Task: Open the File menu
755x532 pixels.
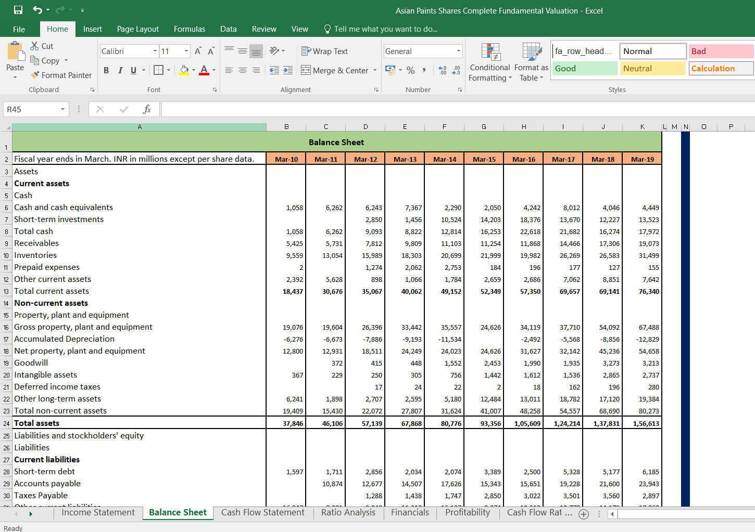Action: coord(19,29)
